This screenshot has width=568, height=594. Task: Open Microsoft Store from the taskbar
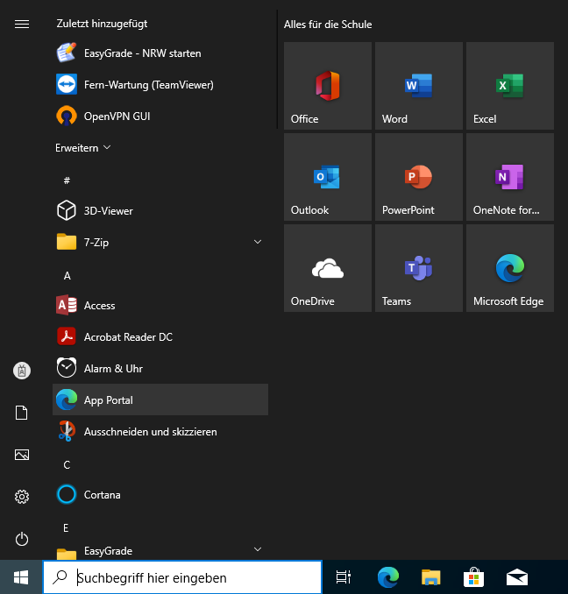pos(474,577)
